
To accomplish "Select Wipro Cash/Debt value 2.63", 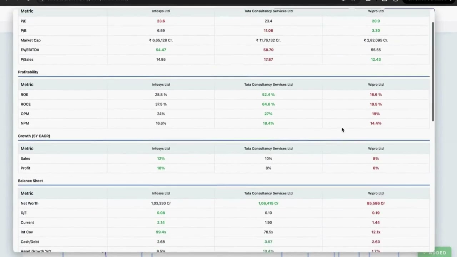I will tap(376, 242).
